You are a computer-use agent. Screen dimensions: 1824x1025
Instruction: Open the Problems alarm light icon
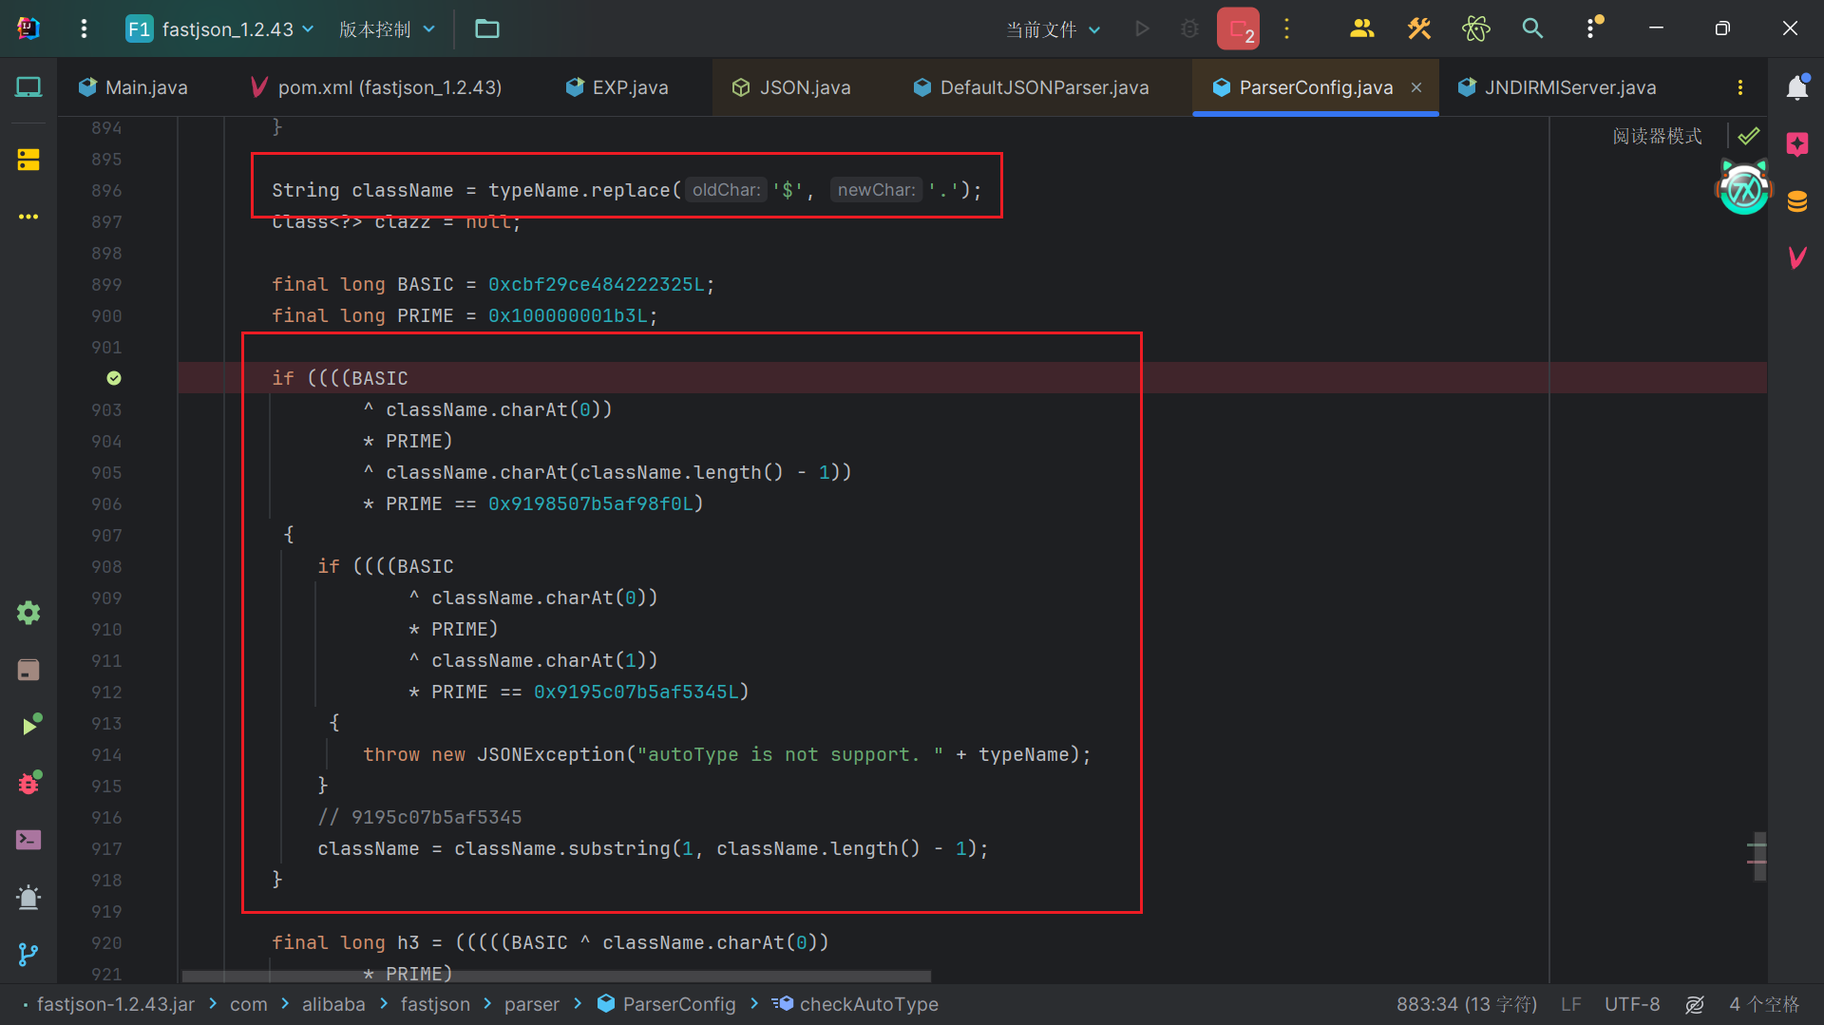click(x=28, y=897)
